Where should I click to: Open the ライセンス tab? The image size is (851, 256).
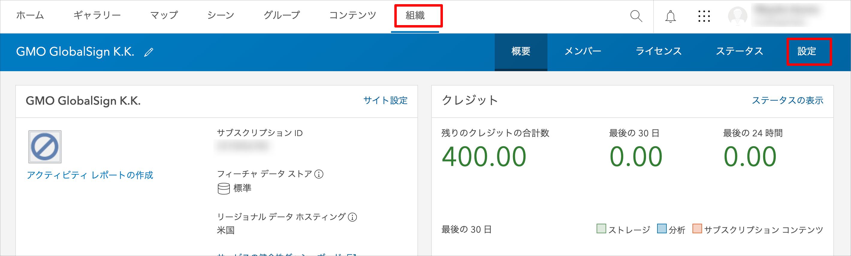pos(658,51)
